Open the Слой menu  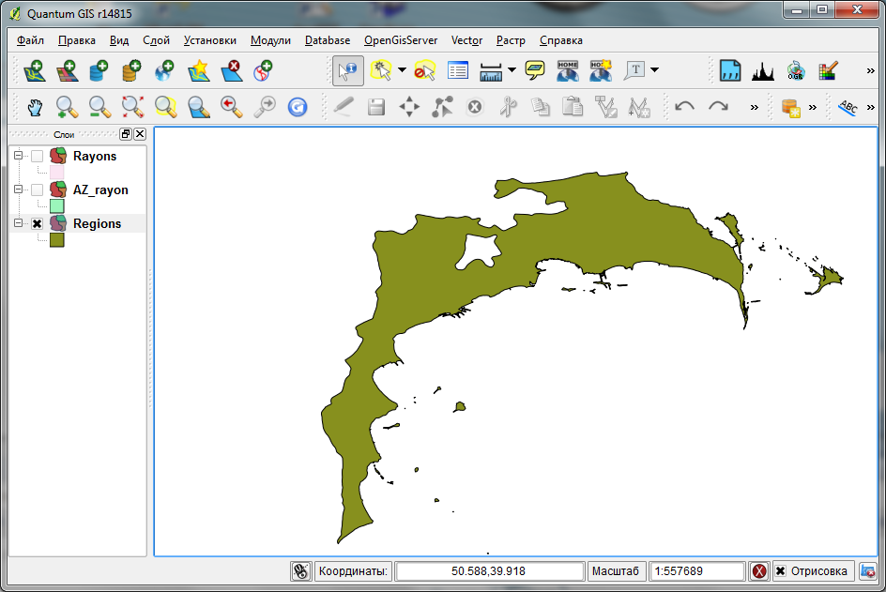156,40
